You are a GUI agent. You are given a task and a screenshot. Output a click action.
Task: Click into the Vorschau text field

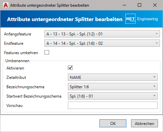tap(113, 105)
